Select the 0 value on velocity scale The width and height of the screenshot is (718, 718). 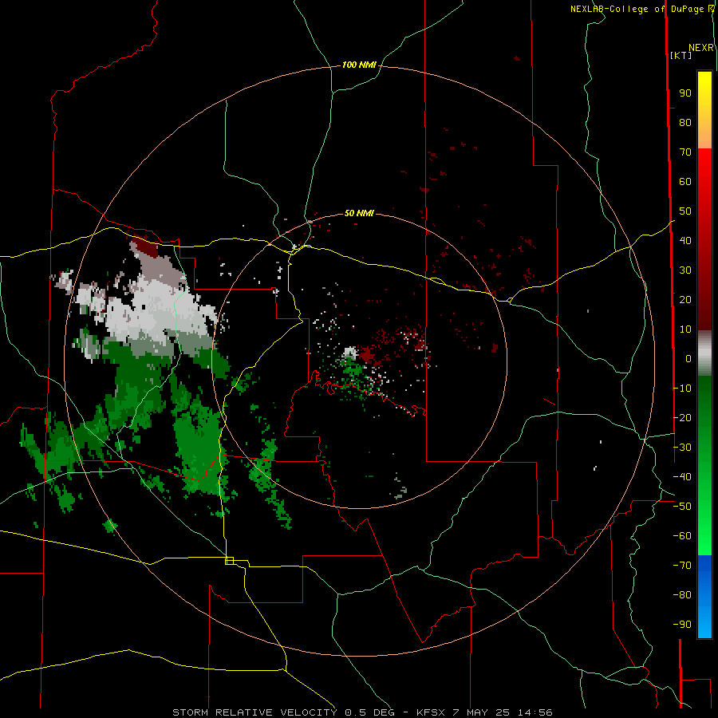pos(688,358)
